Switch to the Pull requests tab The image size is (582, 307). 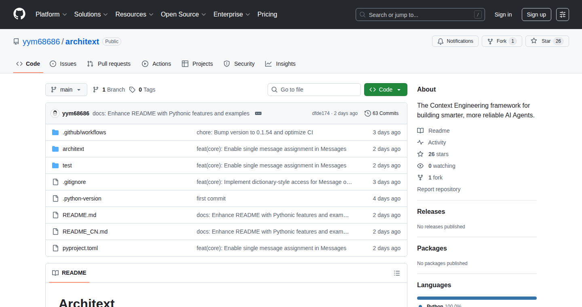pos(109,64)
